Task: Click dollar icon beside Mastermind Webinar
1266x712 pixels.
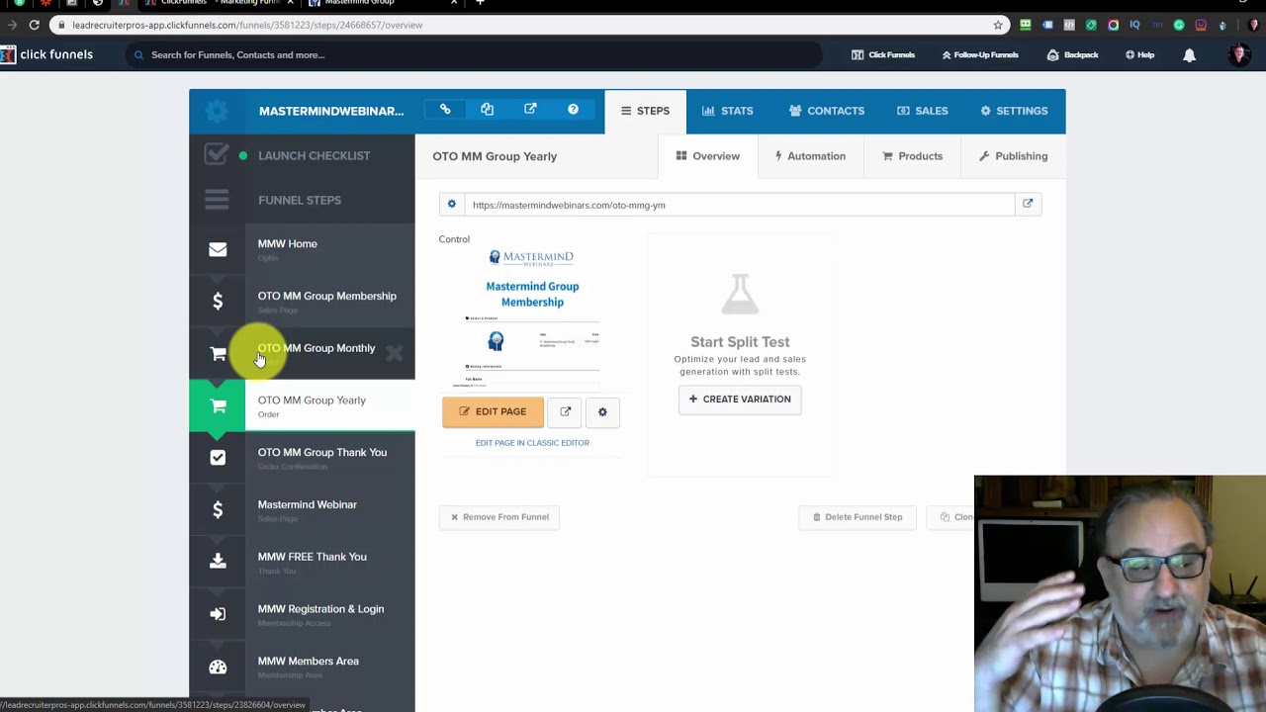Action: pos(218,510)
